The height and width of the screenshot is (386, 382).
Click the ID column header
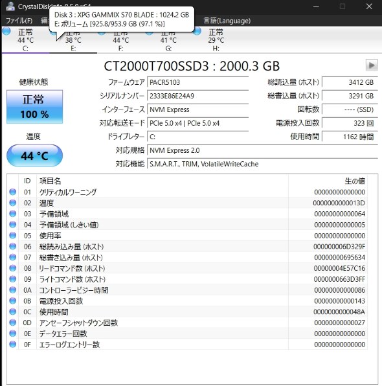[27, 181]
